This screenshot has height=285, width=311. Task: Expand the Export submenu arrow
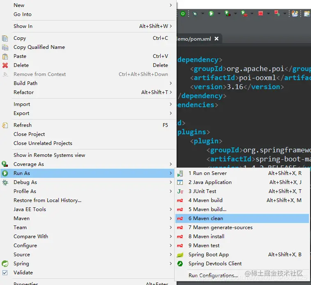tap(171, 113)
